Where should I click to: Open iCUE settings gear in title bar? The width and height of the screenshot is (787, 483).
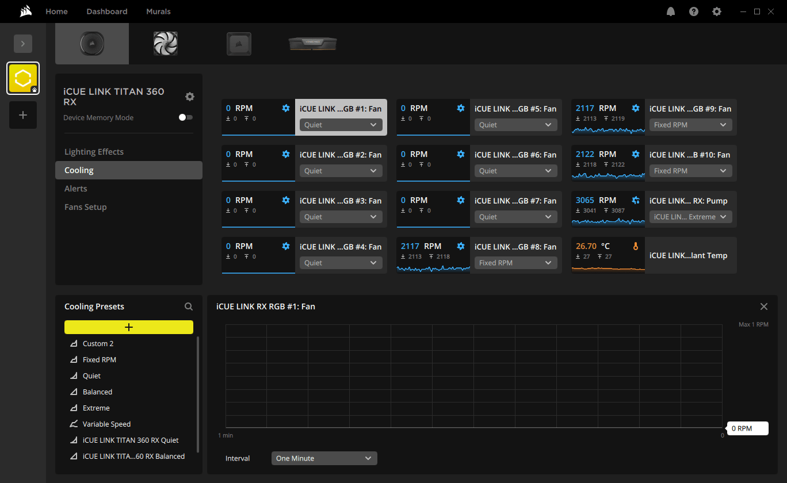point(717,11)
